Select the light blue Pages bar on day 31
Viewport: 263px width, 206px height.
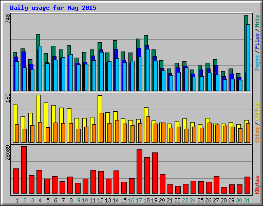click(x=248, y=58)
